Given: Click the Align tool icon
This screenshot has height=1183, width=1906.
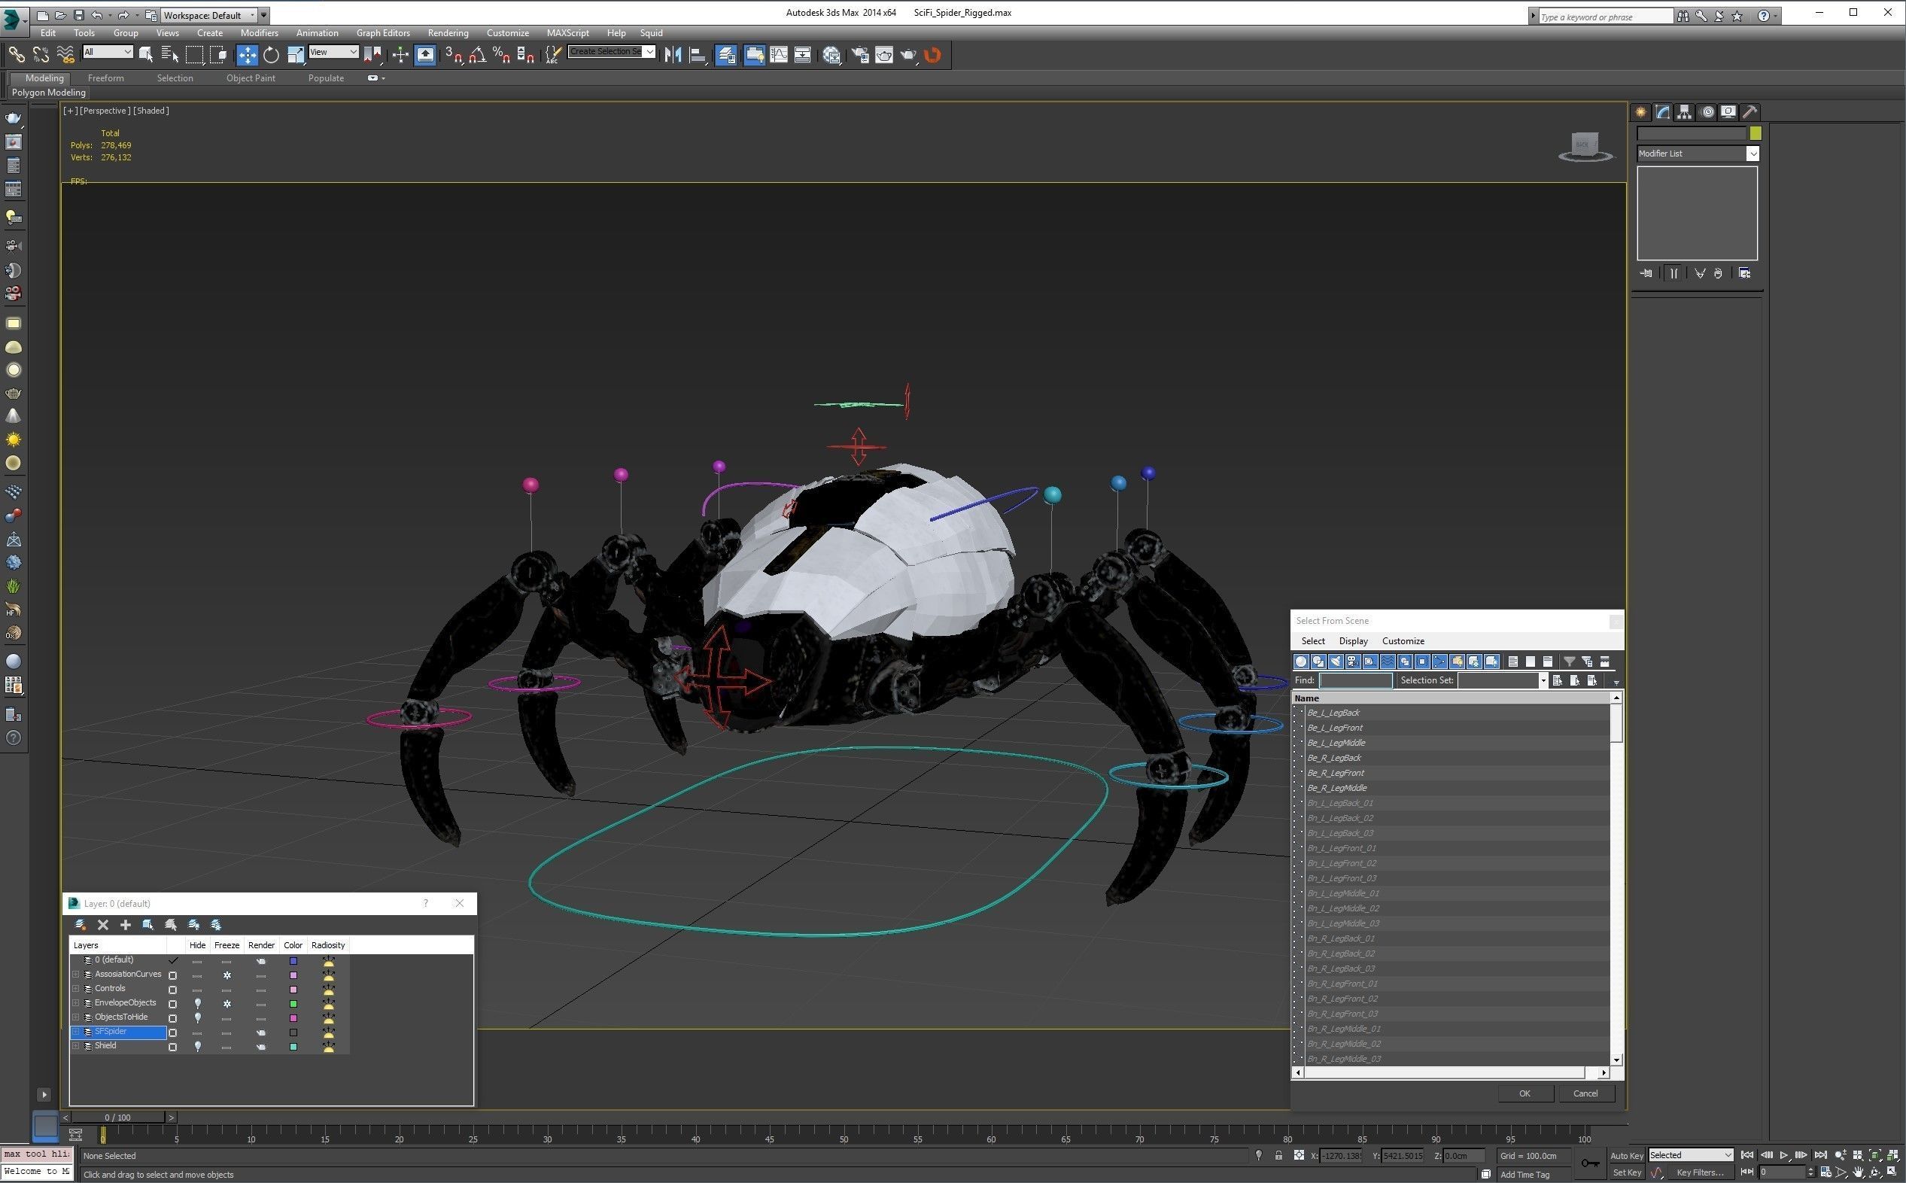Looking at the screenshot, I should (x=698, y=55).
